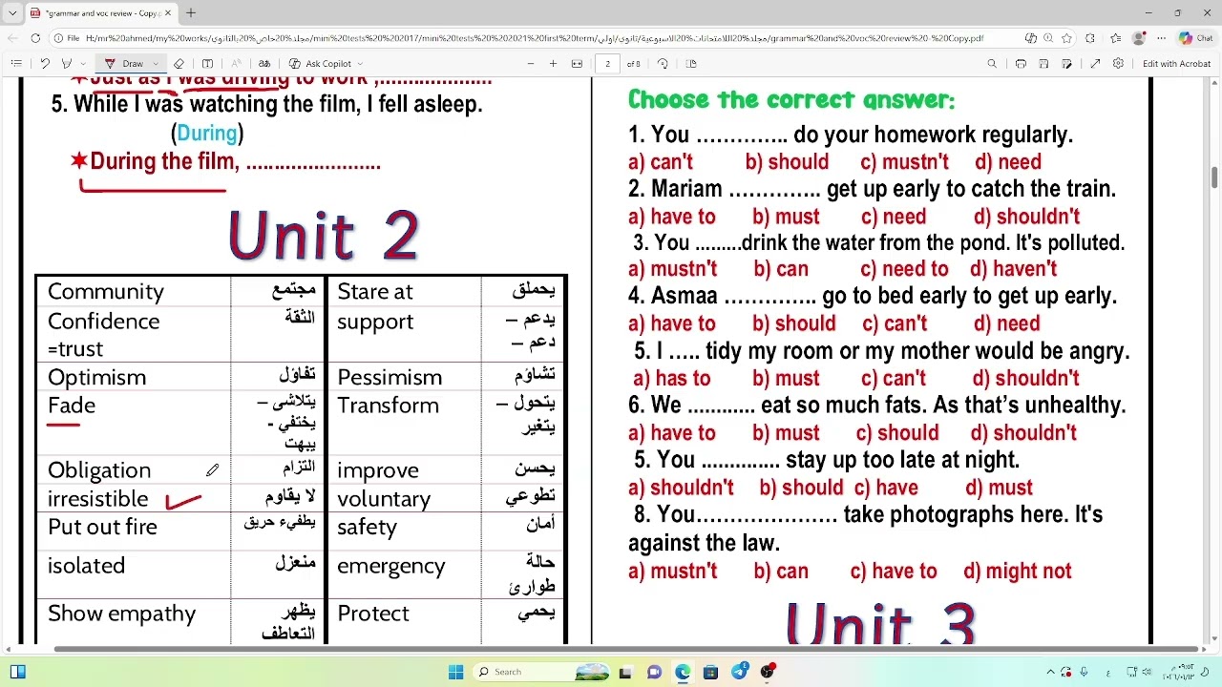Save the PDF with the disk icon

[1043, 64]
